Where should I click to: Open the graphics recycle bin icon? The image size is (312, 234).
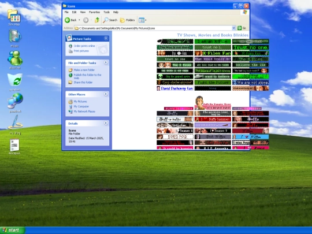tap(15, 82)
